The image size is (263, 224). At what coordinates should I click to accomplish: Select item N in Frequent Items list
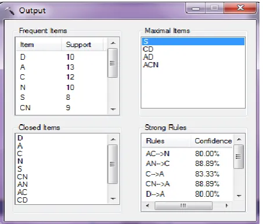pos(23,88)
